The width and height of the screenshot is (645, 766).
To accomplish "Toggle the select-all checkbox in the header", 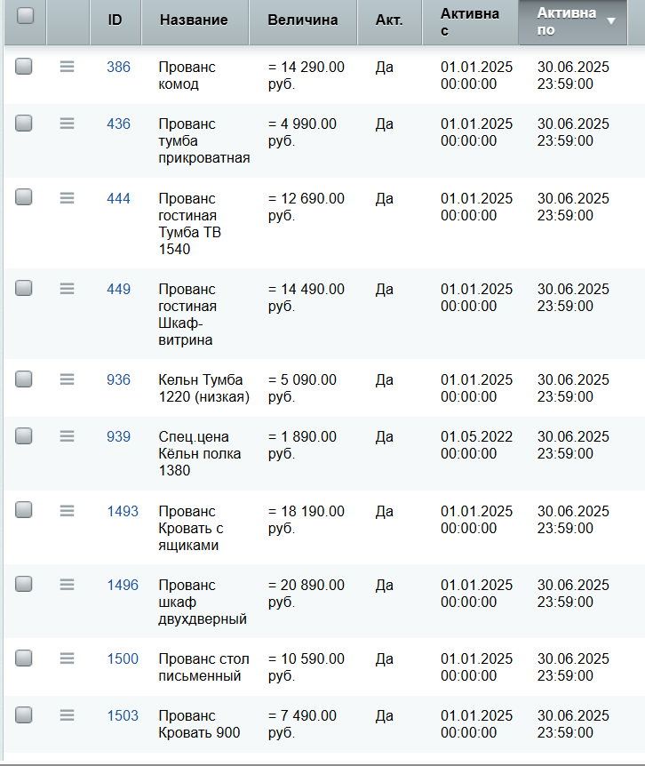I will (25, 16).
